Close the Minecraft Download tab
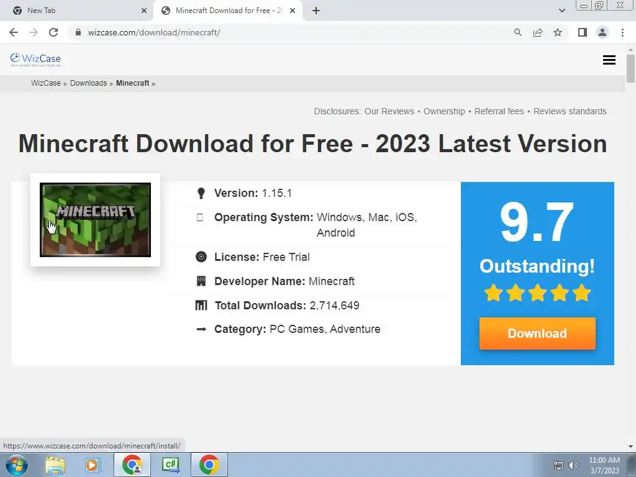636x477 pixels. point(293,11)
